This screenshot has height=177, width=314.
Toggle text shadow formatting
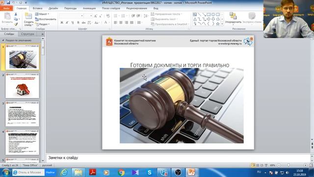tap(78, 23)
